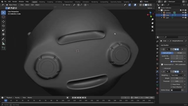Switch to wireframe viewport shading
Image resolution: width=188 pixels, height=106 pixels.
[x=143, y=5]
